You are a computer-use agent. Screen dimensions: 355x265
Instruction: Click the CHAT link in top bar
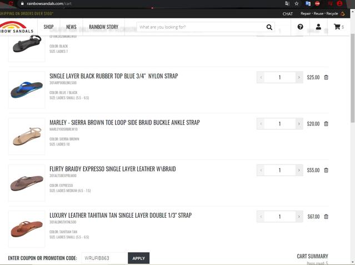tap(288, 14)
